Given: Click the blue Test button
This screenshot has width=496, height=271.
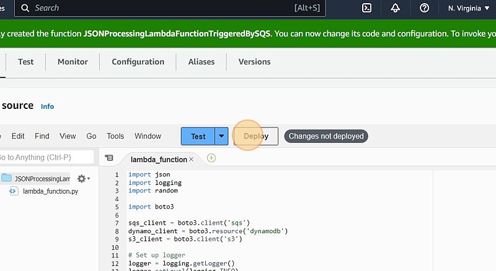Looking at the screenshot, I should tap(198, 136).
